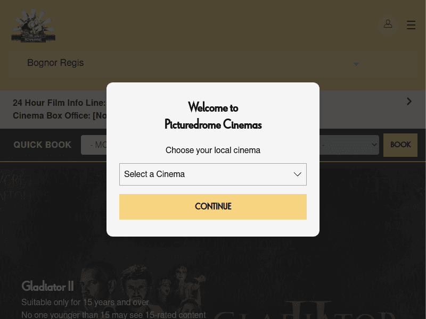Viewport: 426px width, 319px height.
Task: Click the Picturedrome Cinemas logo
Action: point(33,25)
